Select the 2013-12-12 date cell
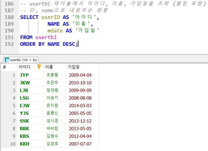The image size is (208, 151). [82, 121]
